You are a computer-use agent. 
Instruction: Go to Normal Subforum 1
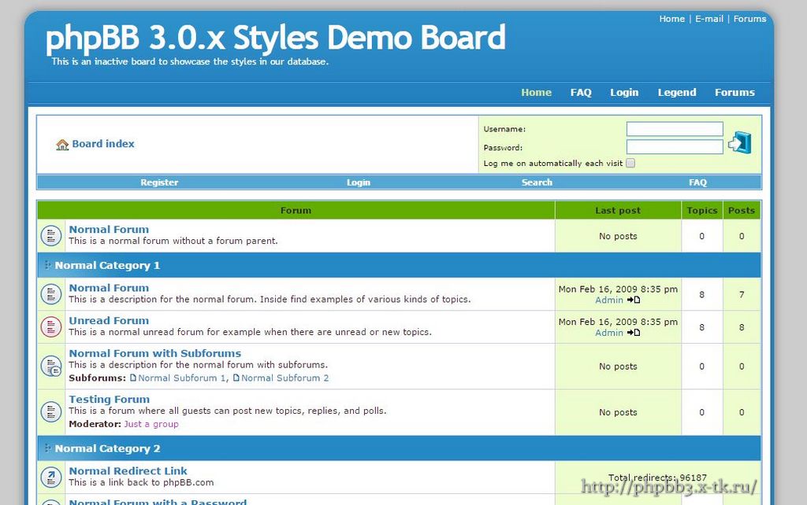point(182,378)
